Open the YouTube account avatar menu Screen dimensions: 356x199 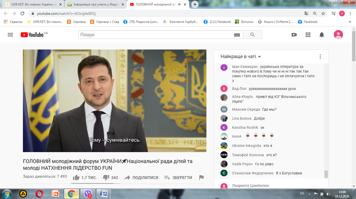click(x=339, y=35)
